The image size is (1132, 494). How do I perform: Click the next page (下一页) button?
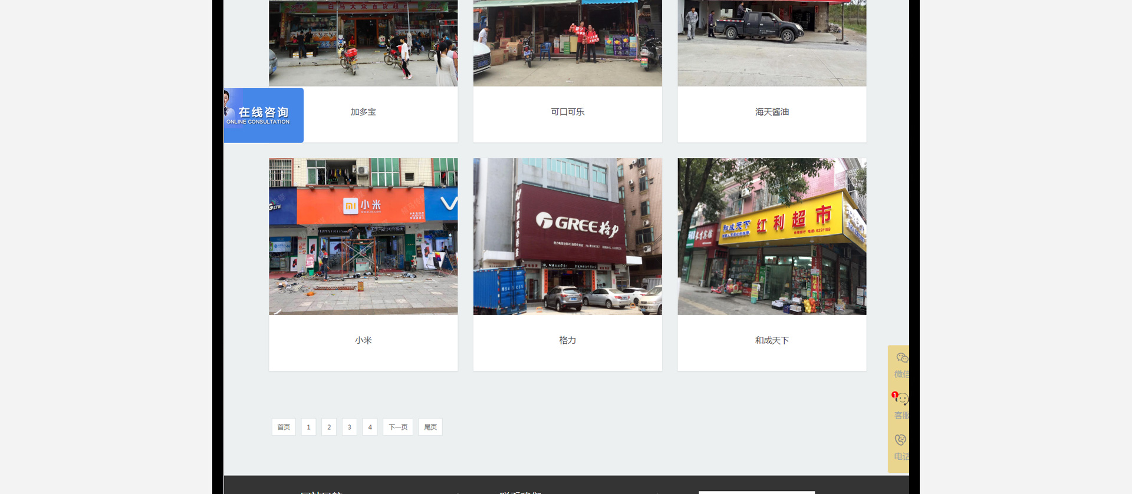[x=398, y=427]
